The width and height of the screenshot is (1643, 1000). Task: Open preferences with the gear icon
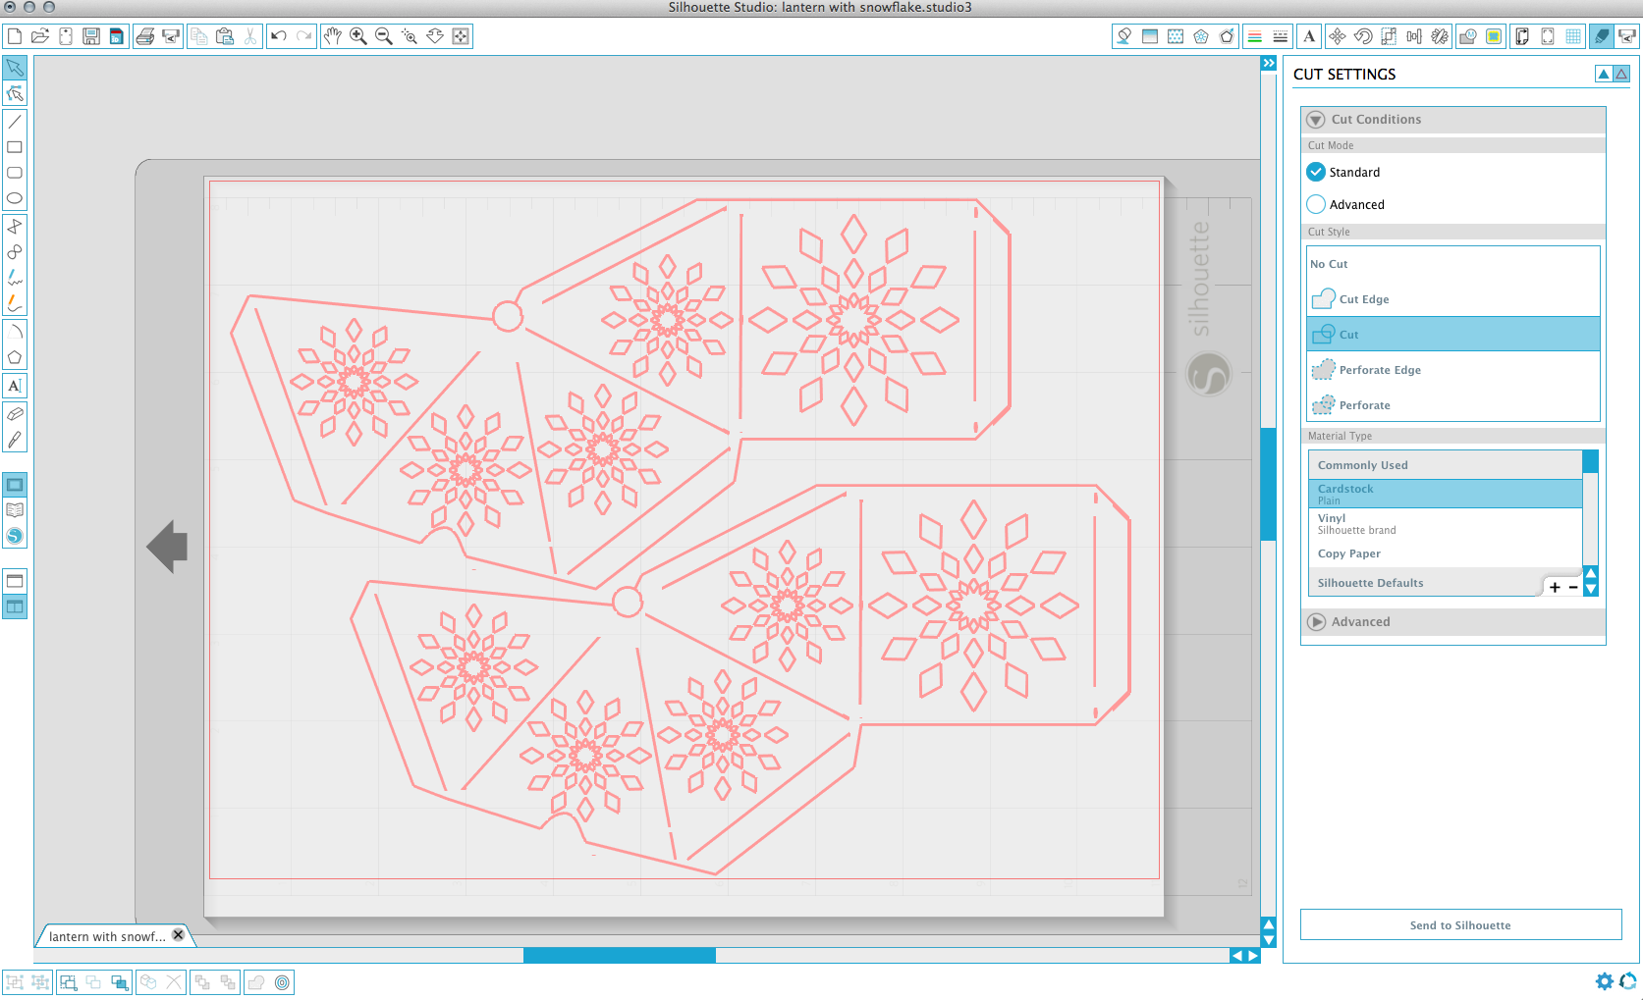pyautogui.click(x=1605, y=981)
